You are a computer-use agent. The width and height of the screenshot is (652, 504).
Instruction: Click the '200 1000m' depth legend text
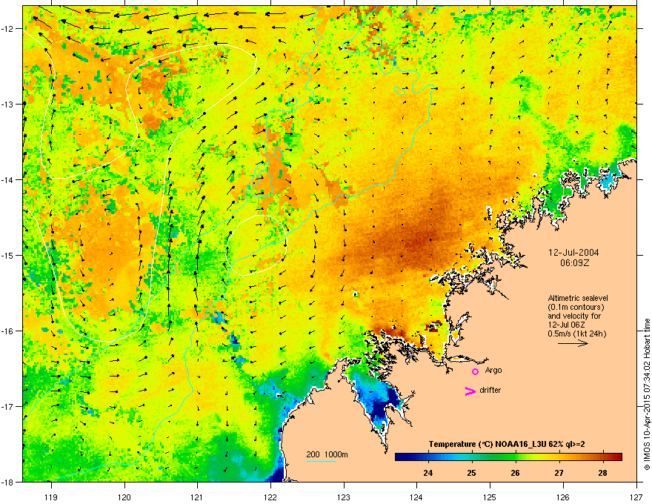click(327, 454)
